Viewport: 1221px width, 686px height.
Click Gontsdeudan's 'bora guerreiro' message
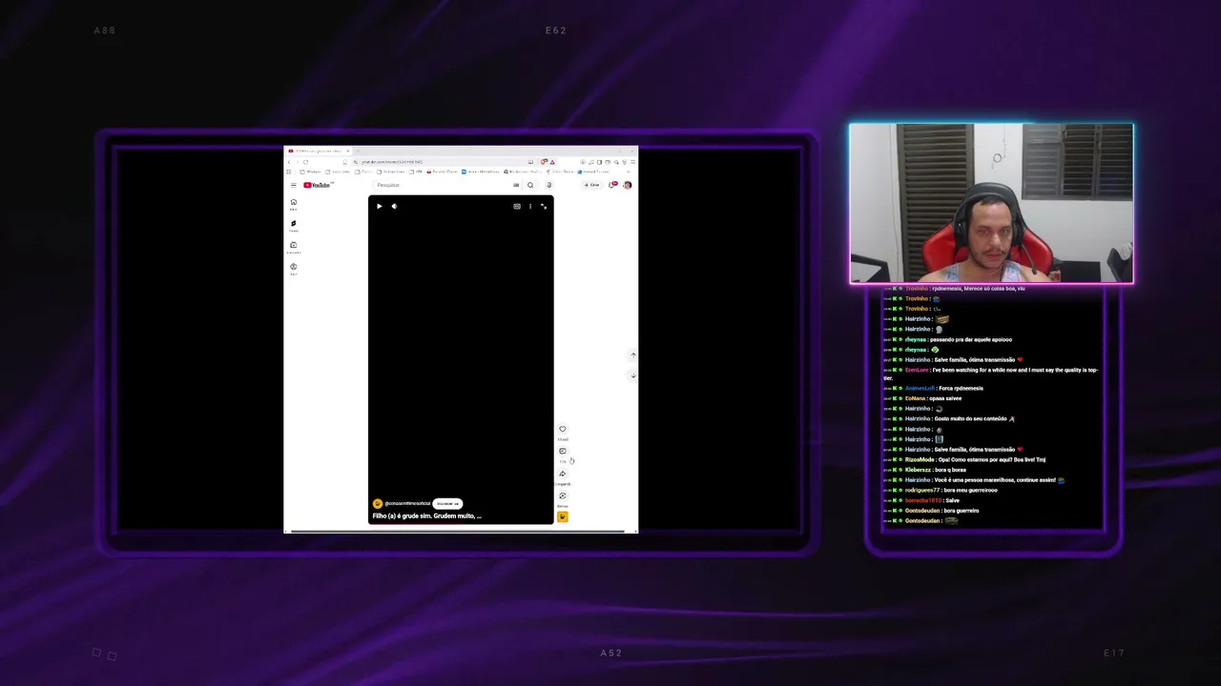click(x=931, y=511)
